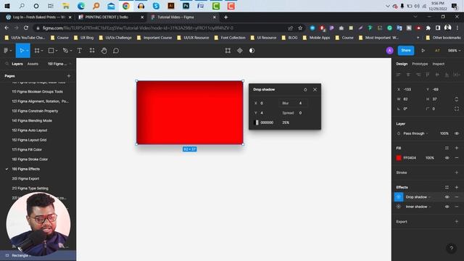The height and width of the screenshot is (261, 464).
Task: Click the Blur value field in popup
Action: pos(293,103)
